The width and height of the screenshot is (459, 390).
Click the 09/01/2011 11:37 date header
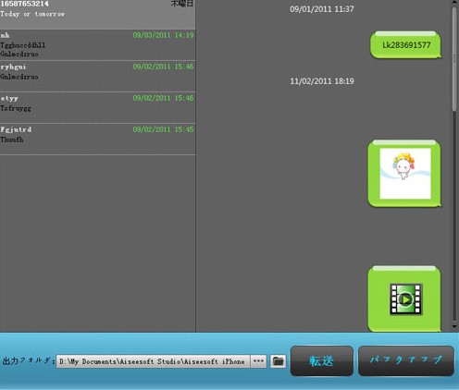tap(322, 9)
